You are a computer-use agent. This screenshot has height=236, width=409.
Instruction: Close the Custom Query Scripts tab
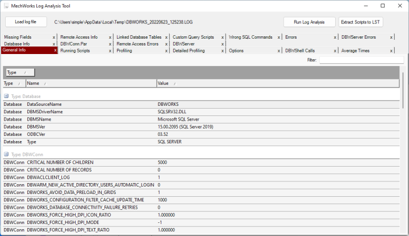pyautogui.click(x=223, y=38)
